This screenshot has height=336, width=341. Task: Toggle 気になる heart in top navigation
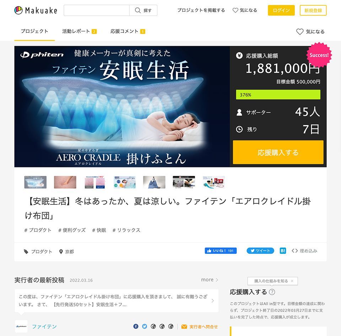click(235, 10)
